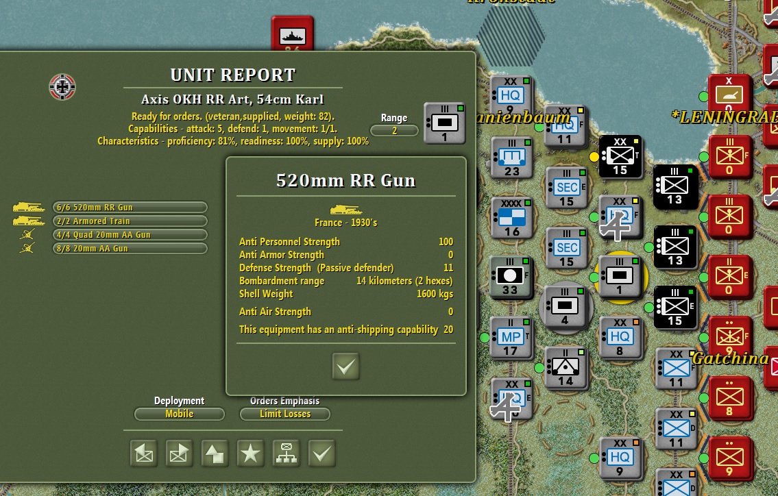Select the black regiment counter 15 marked E
The height and width of the screenshot is (496, 778).
click(674, 307)
